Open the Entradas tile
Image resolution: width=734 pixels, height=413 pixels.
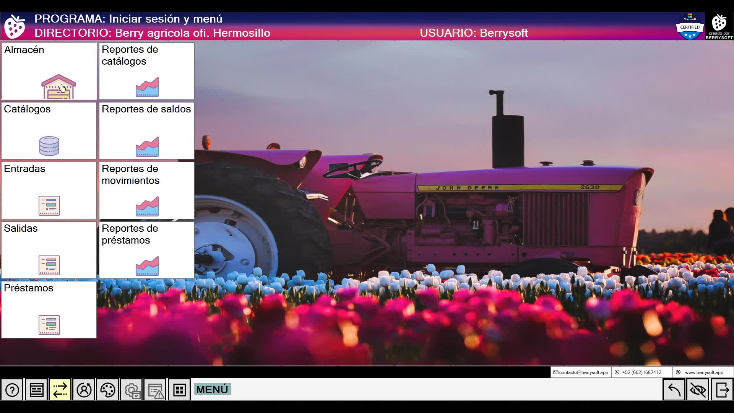coord(49,190)
